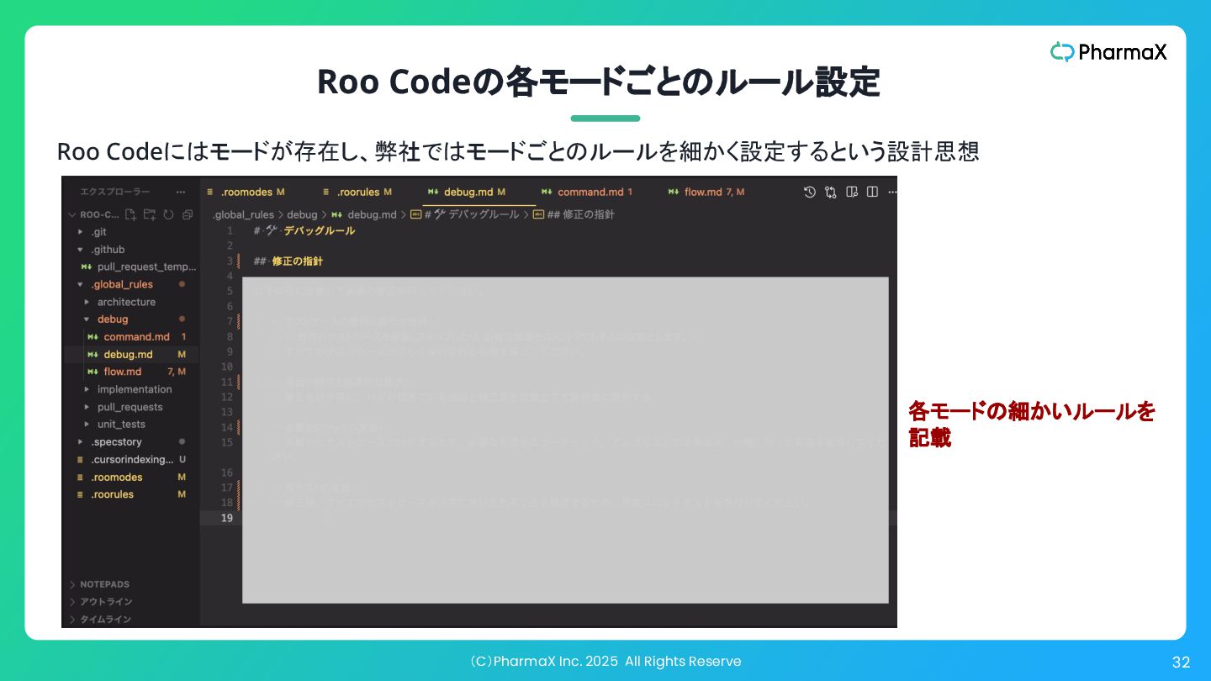Expand the NOTEPADS section
This screenshot has height=681, width=1211.
(x=99, y=584)
